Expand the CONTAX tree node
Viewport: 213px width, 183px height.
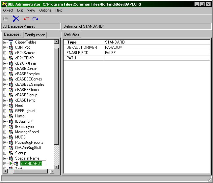coord(5,47)
